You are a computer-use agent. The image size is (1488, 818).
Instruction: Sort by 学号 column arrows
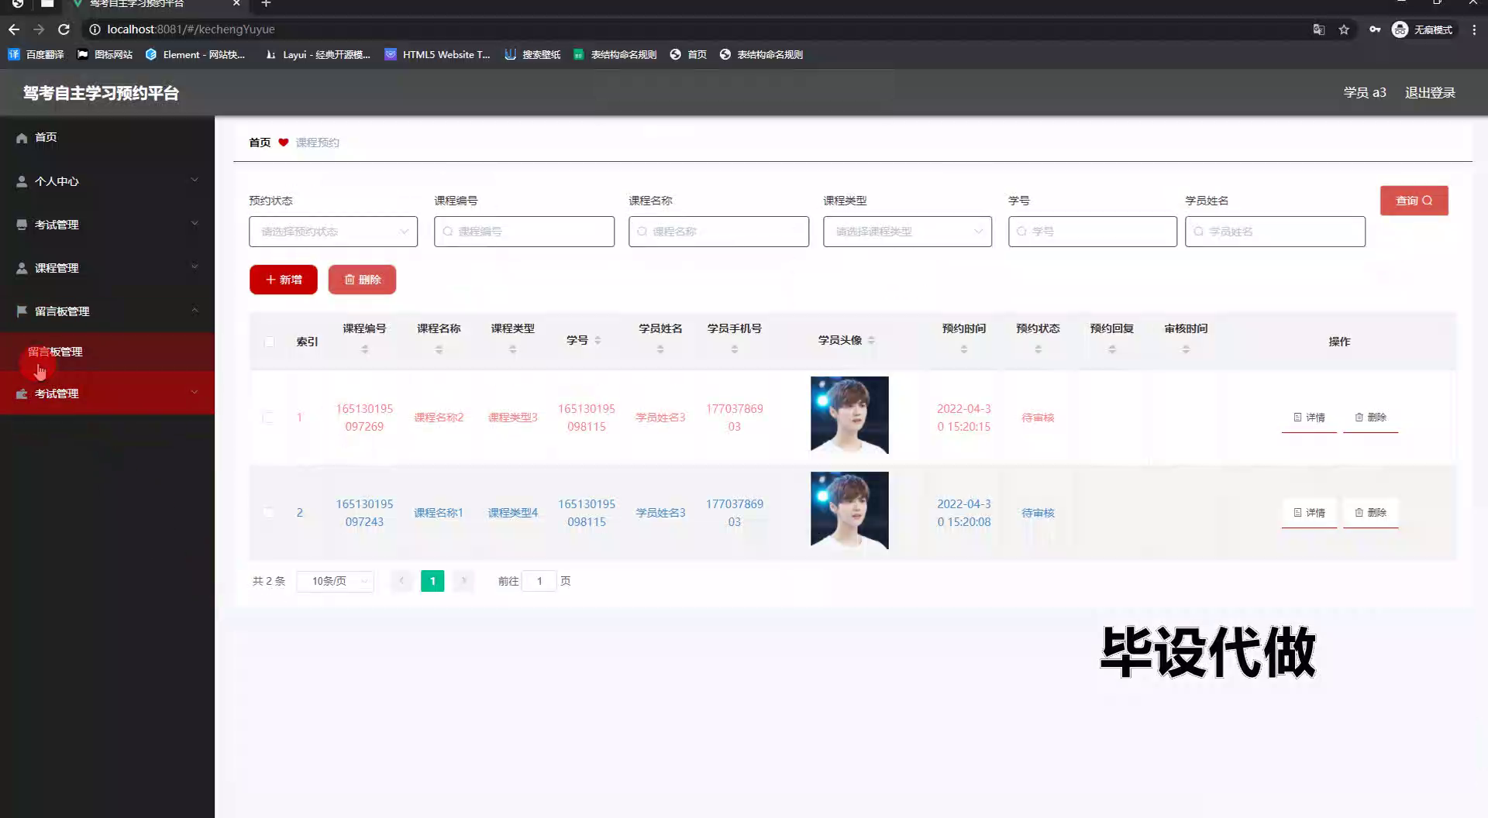(598, 340)
